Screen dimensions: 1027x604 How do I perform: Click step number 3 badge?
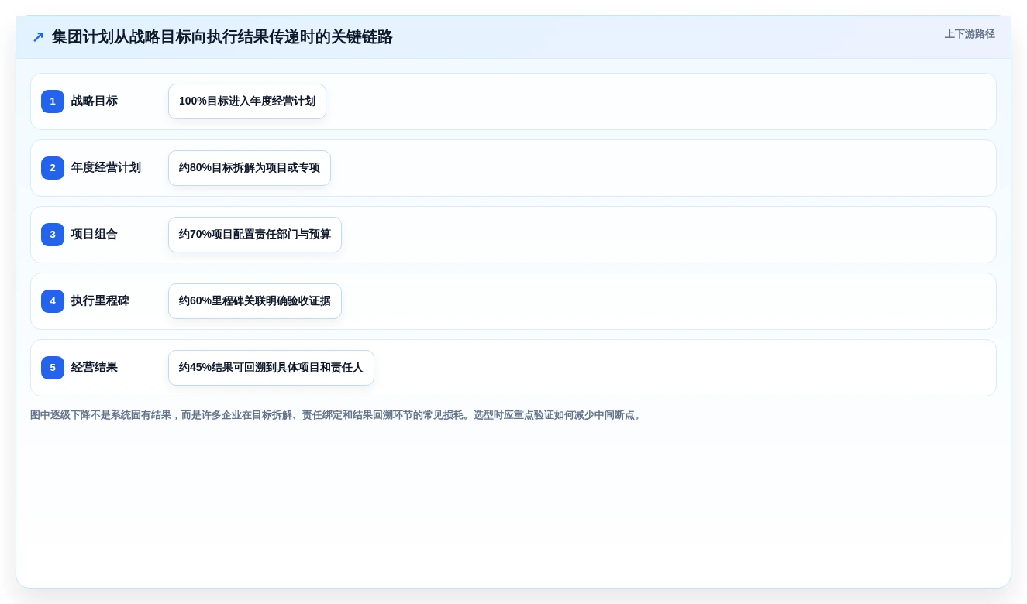tap(53, 235)
